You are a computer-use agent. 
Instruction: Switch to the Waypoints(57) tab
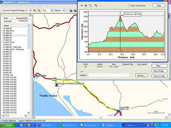pos(22,18)
